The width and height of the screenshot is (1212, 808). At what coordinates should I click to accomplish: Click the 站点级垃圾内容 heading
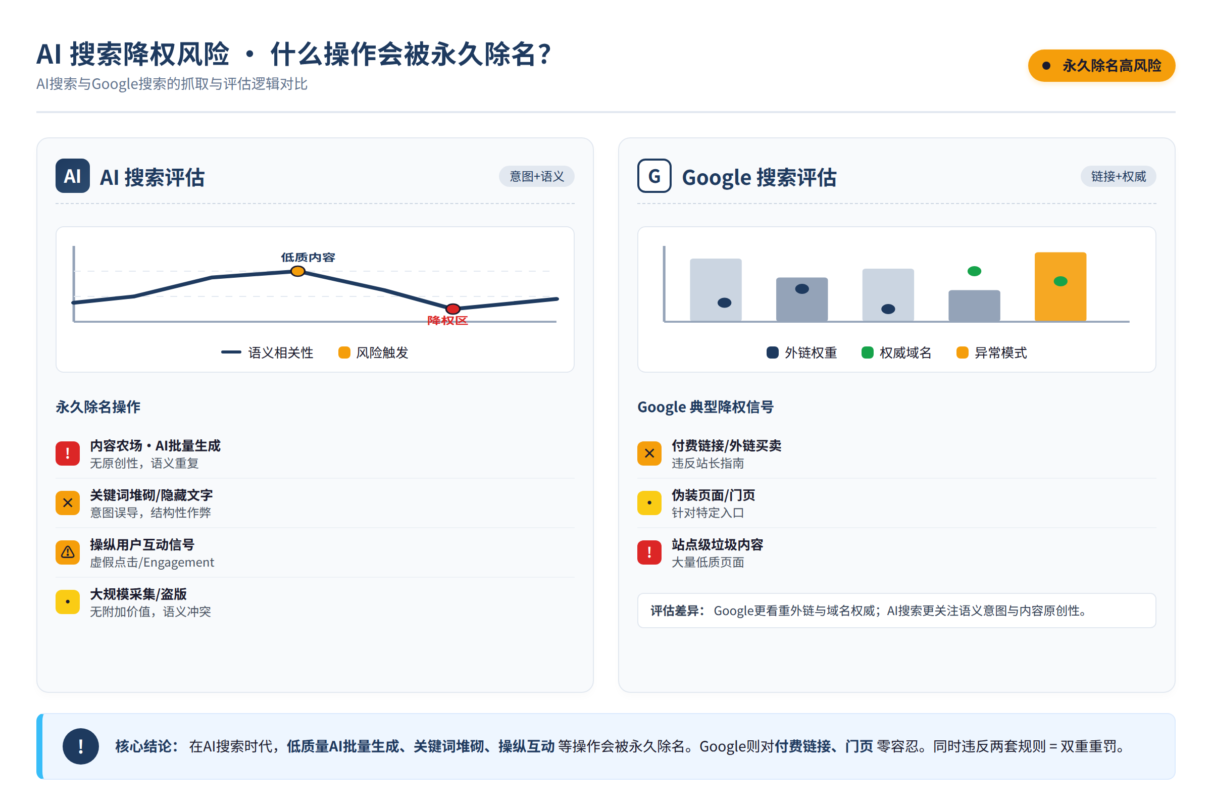[x=717, y=545]
